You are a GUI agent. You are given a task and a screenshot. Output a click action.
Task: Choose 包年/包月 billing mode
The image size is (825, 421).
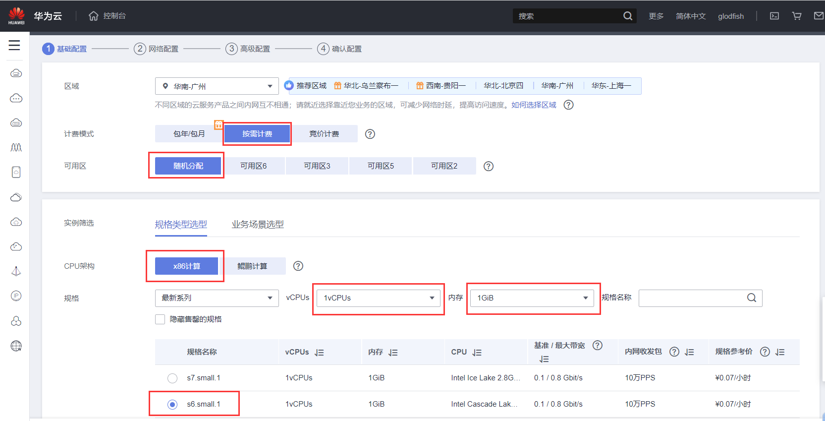[189, 134]
